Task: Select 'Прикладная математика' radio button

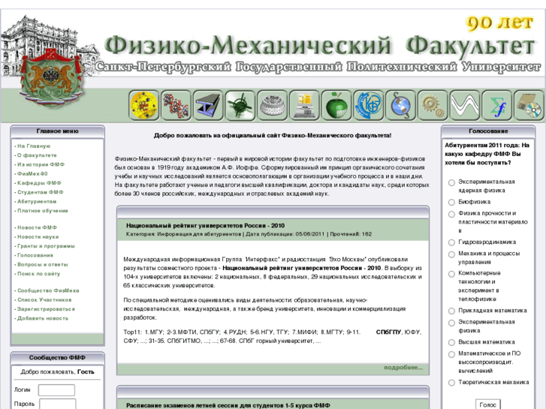Action: 451,311
